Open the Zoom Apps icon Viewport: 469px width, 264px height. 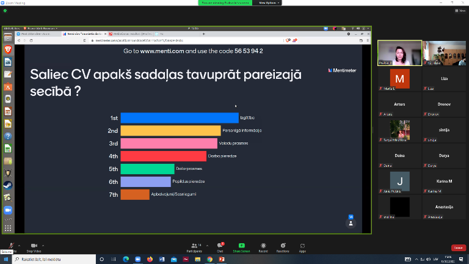click(x=302, y=245)
